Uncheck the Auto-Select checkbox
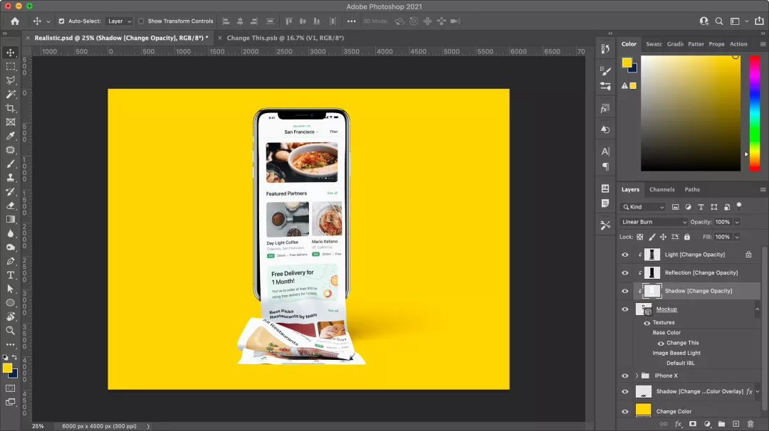The height and width of the screenshot is (431, 769). tap(61, 21)
